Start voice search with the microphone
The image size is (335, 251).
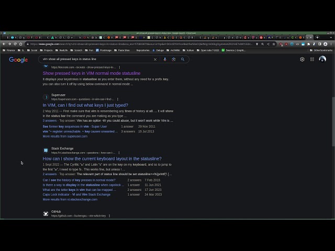(x=165, y=59)
